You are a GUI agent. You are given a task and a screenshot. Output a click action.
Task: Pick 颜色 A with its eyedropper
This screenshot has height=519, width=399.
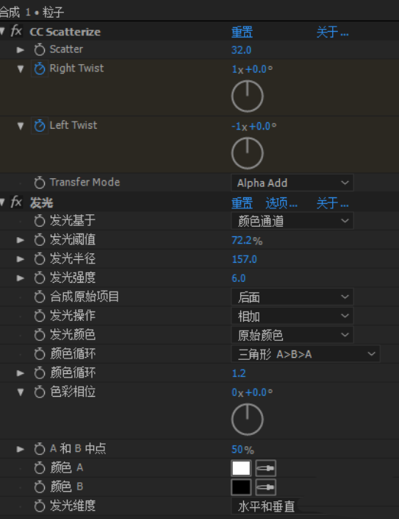coord(265,468)
